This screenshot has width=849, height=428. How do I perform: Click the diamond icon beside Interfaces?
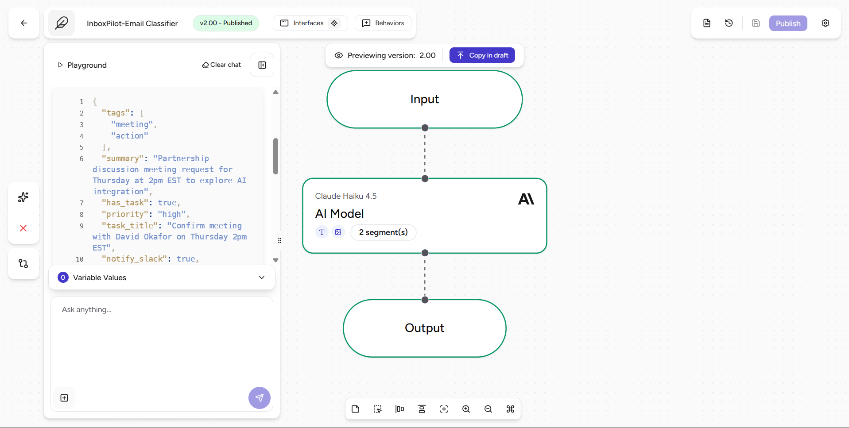click(x=334, y=23)
